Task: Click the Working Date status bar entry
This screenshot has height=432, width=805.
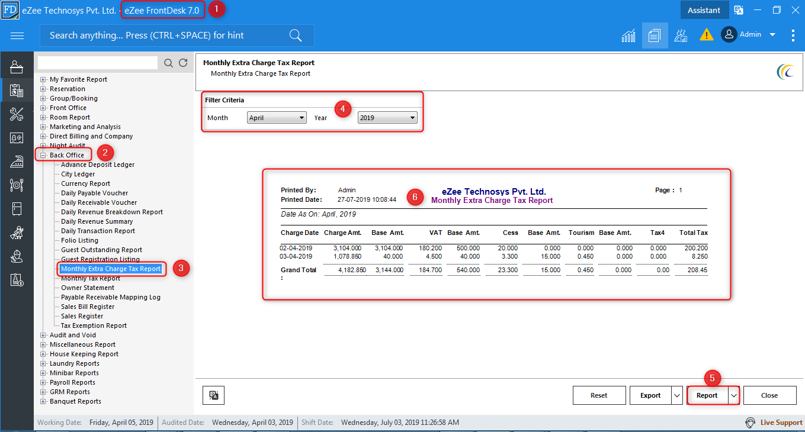Action: click(95, 423)
